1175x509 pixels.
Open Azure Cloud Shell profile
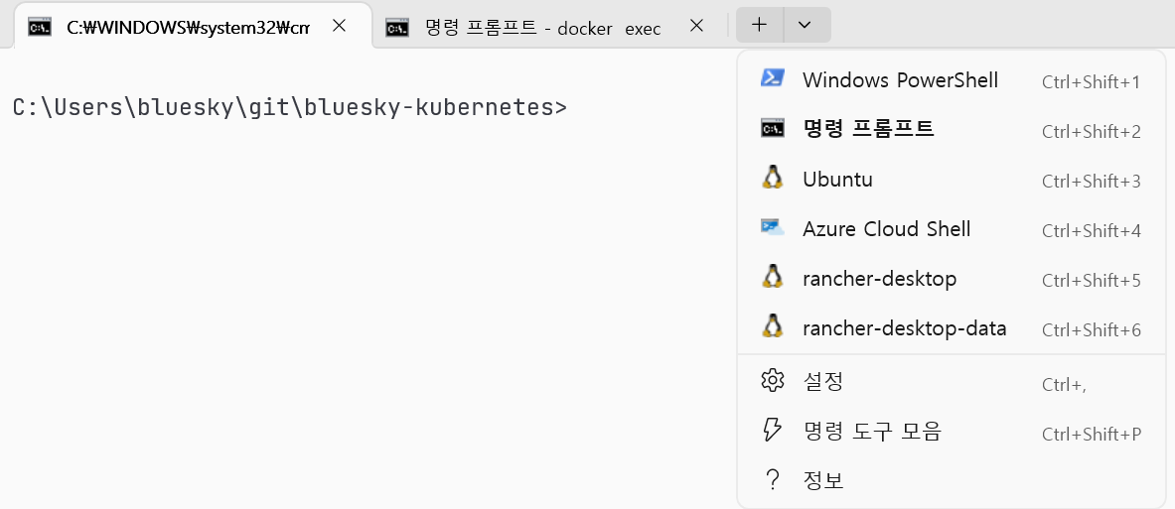951,229
